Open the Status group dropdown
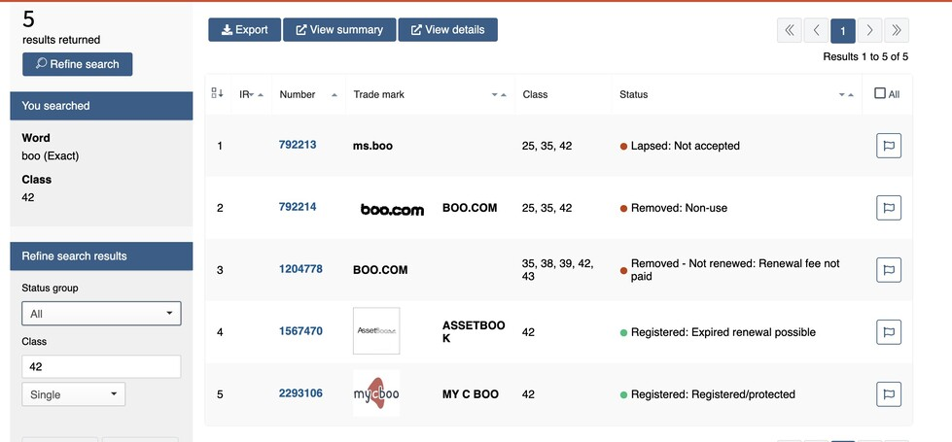952x442 pixels. click(x=101, y=314)
